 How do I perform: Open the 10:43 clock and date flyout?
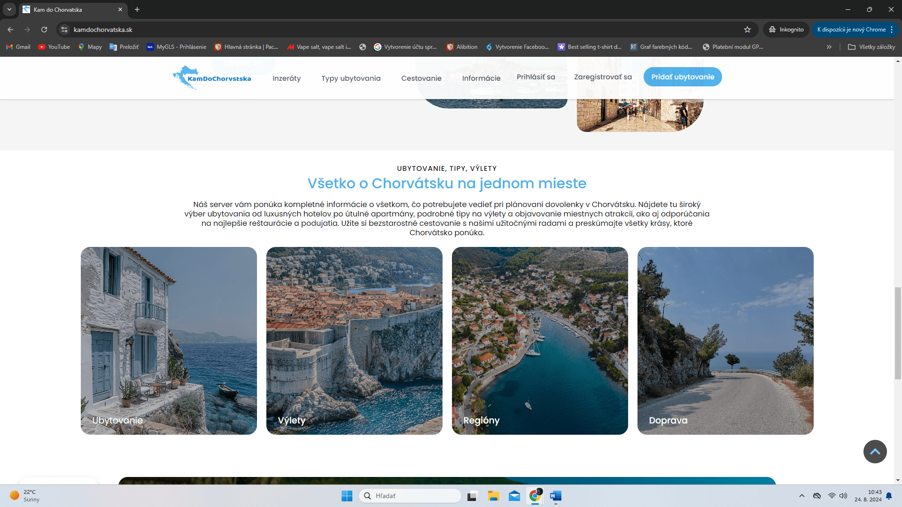pyautogui.click(x=868, y=496)
